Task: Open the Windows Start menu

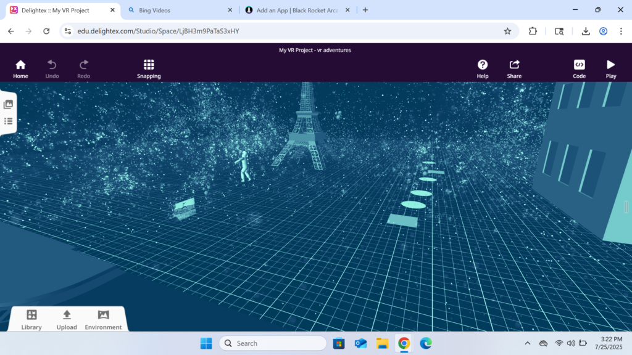Action: pos(206,343)
